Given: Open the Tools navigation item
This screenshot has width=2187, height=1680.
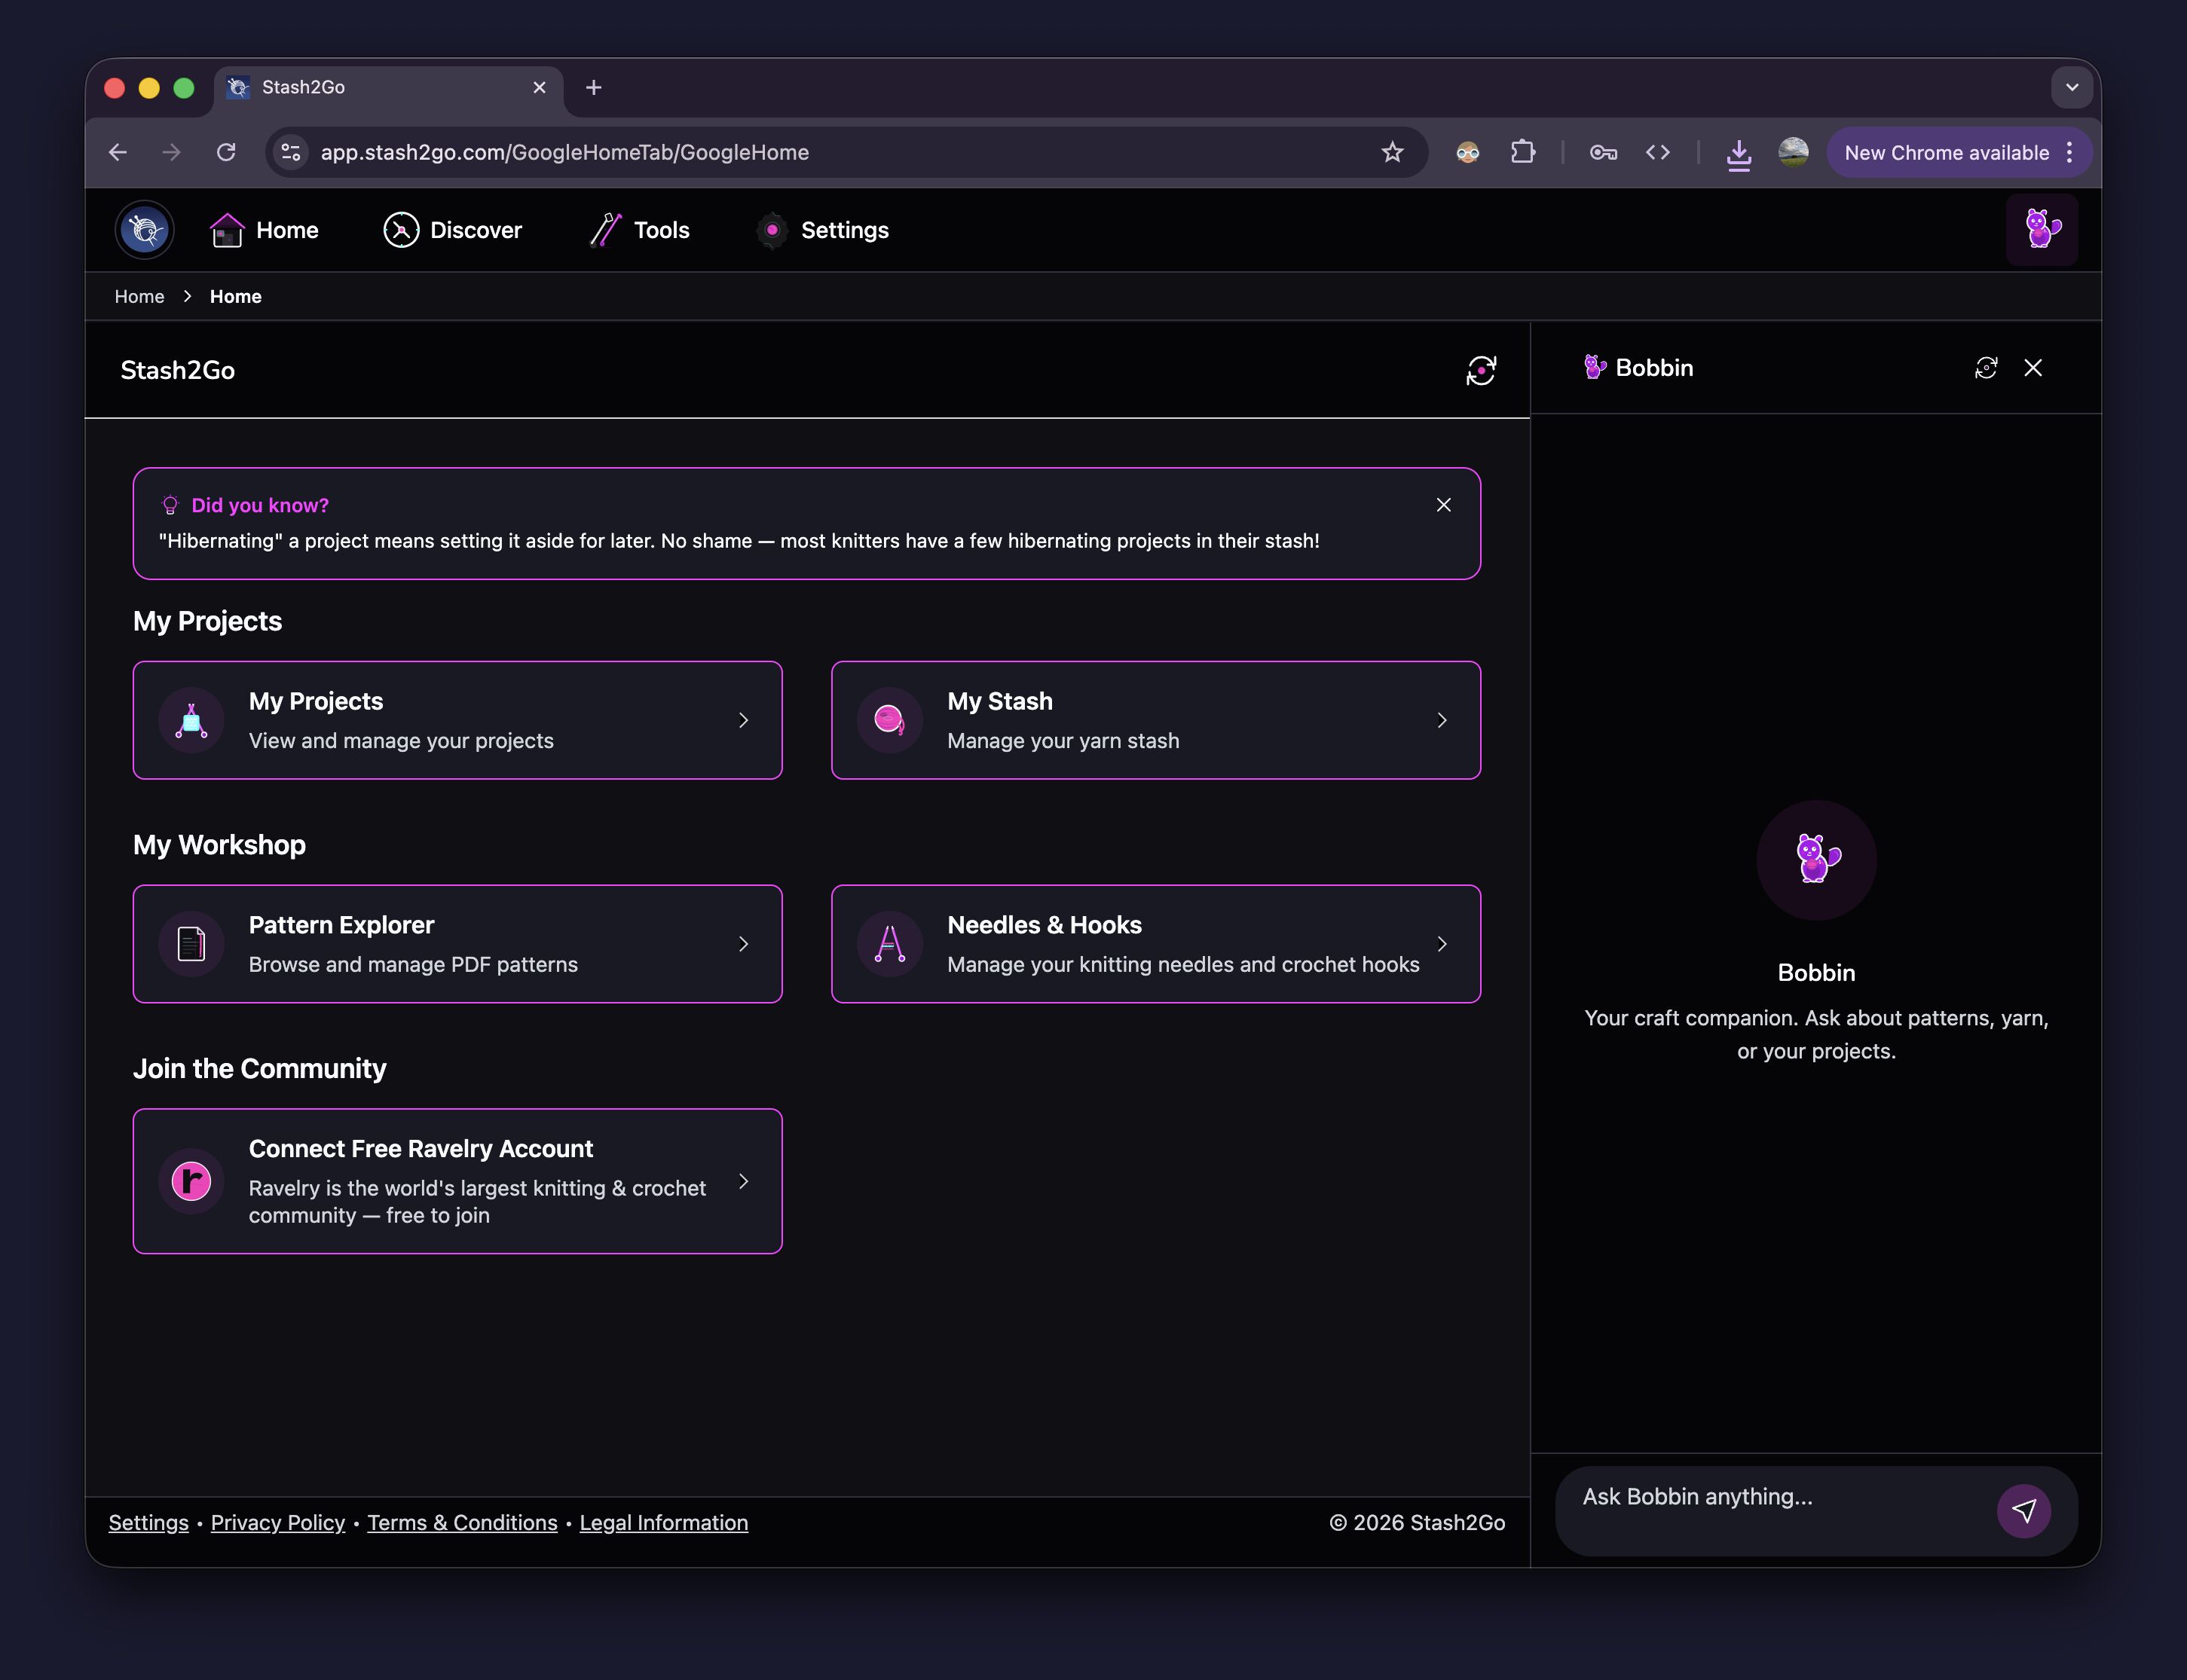Looking at the screenshot, I should (641, 230).
